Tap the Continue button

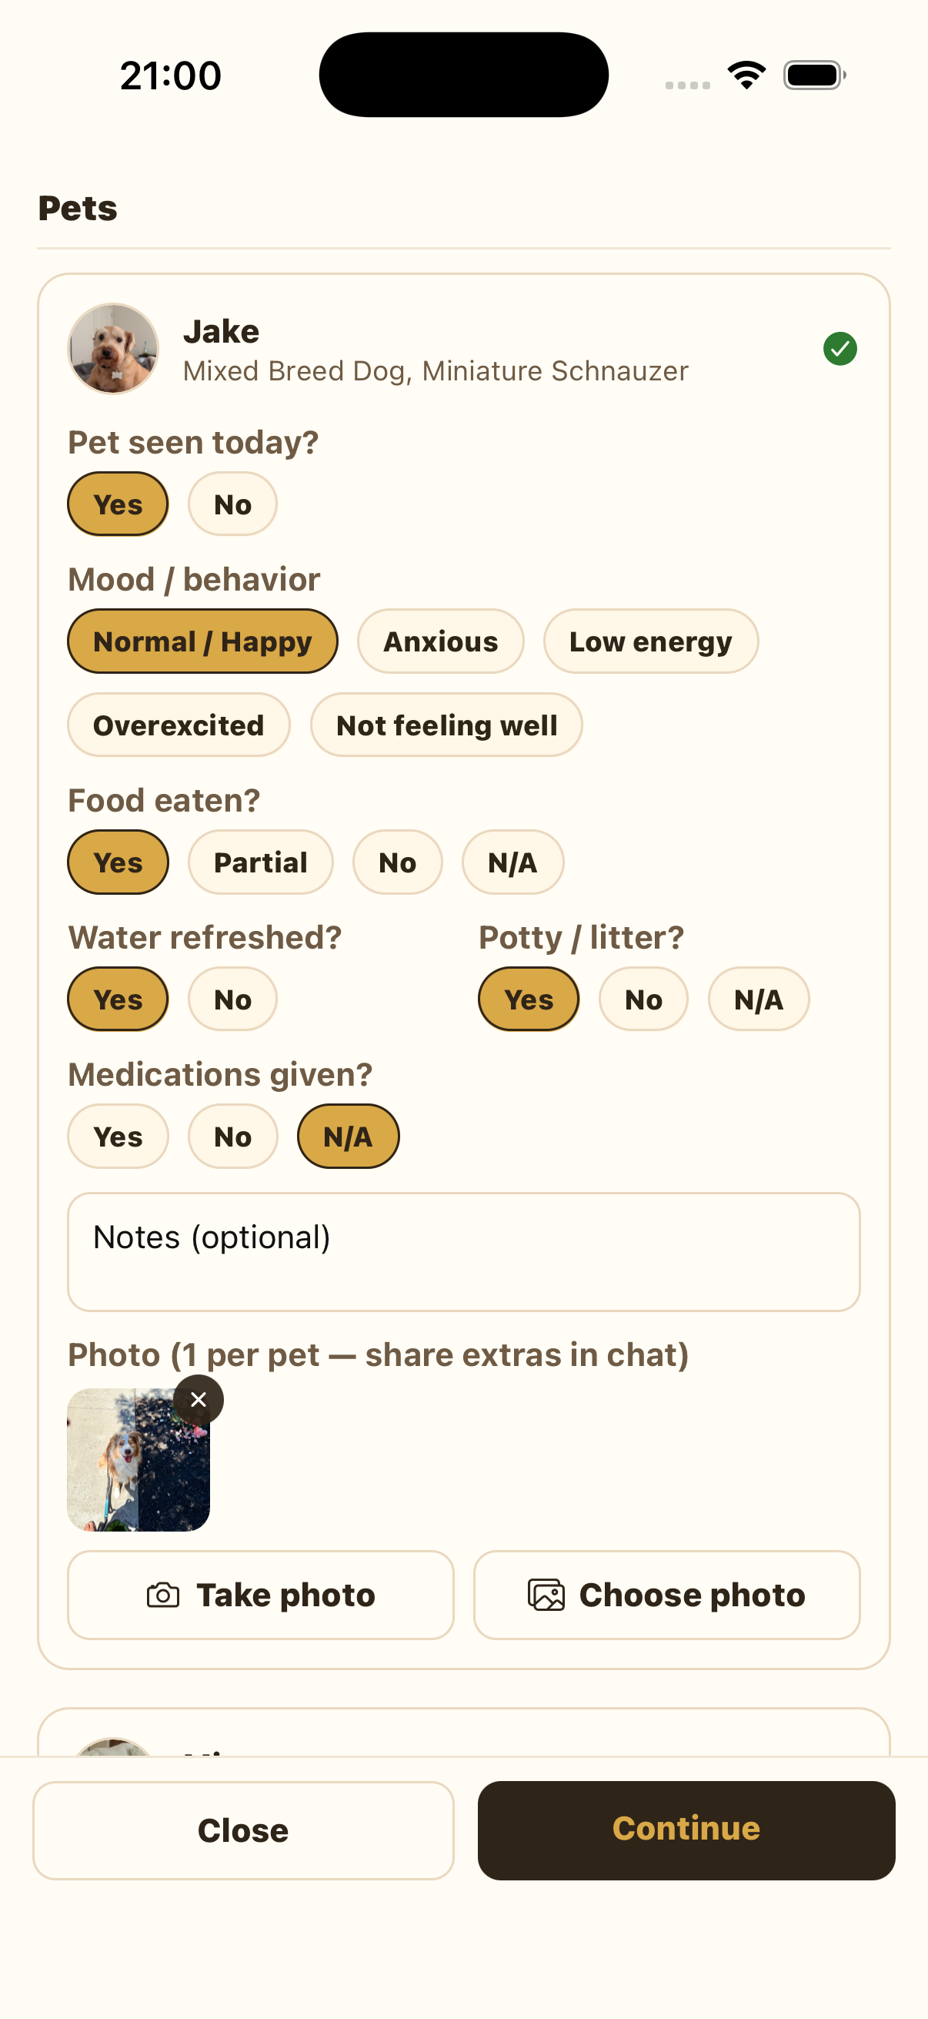point(686,1830)
